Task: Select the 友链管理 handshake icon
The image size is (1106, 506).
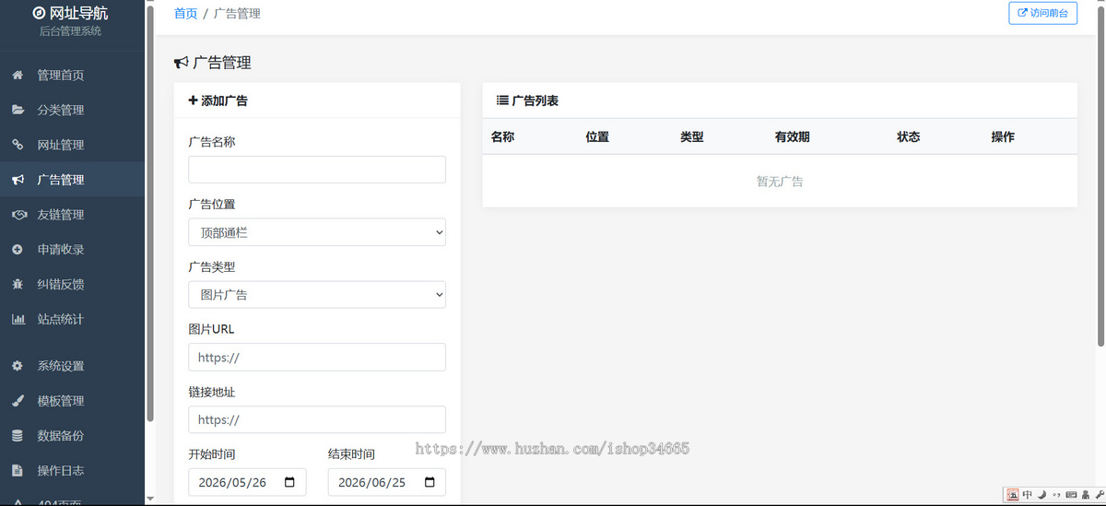Action: click(x=18, y=215)
